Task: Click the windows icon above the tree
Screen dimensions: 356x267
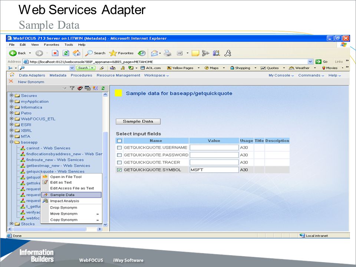Action: click(88, 88)
